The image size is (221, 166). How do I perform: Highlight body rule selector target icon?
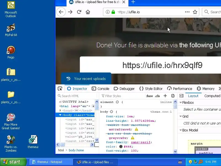[x=112, y=112]
